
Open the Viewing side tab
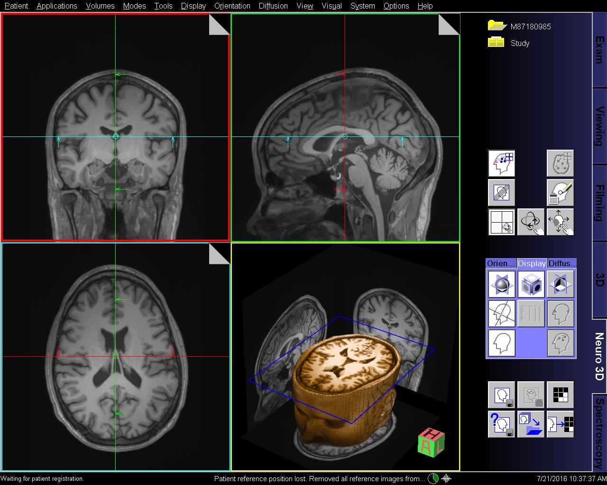[x=599, y=126]
